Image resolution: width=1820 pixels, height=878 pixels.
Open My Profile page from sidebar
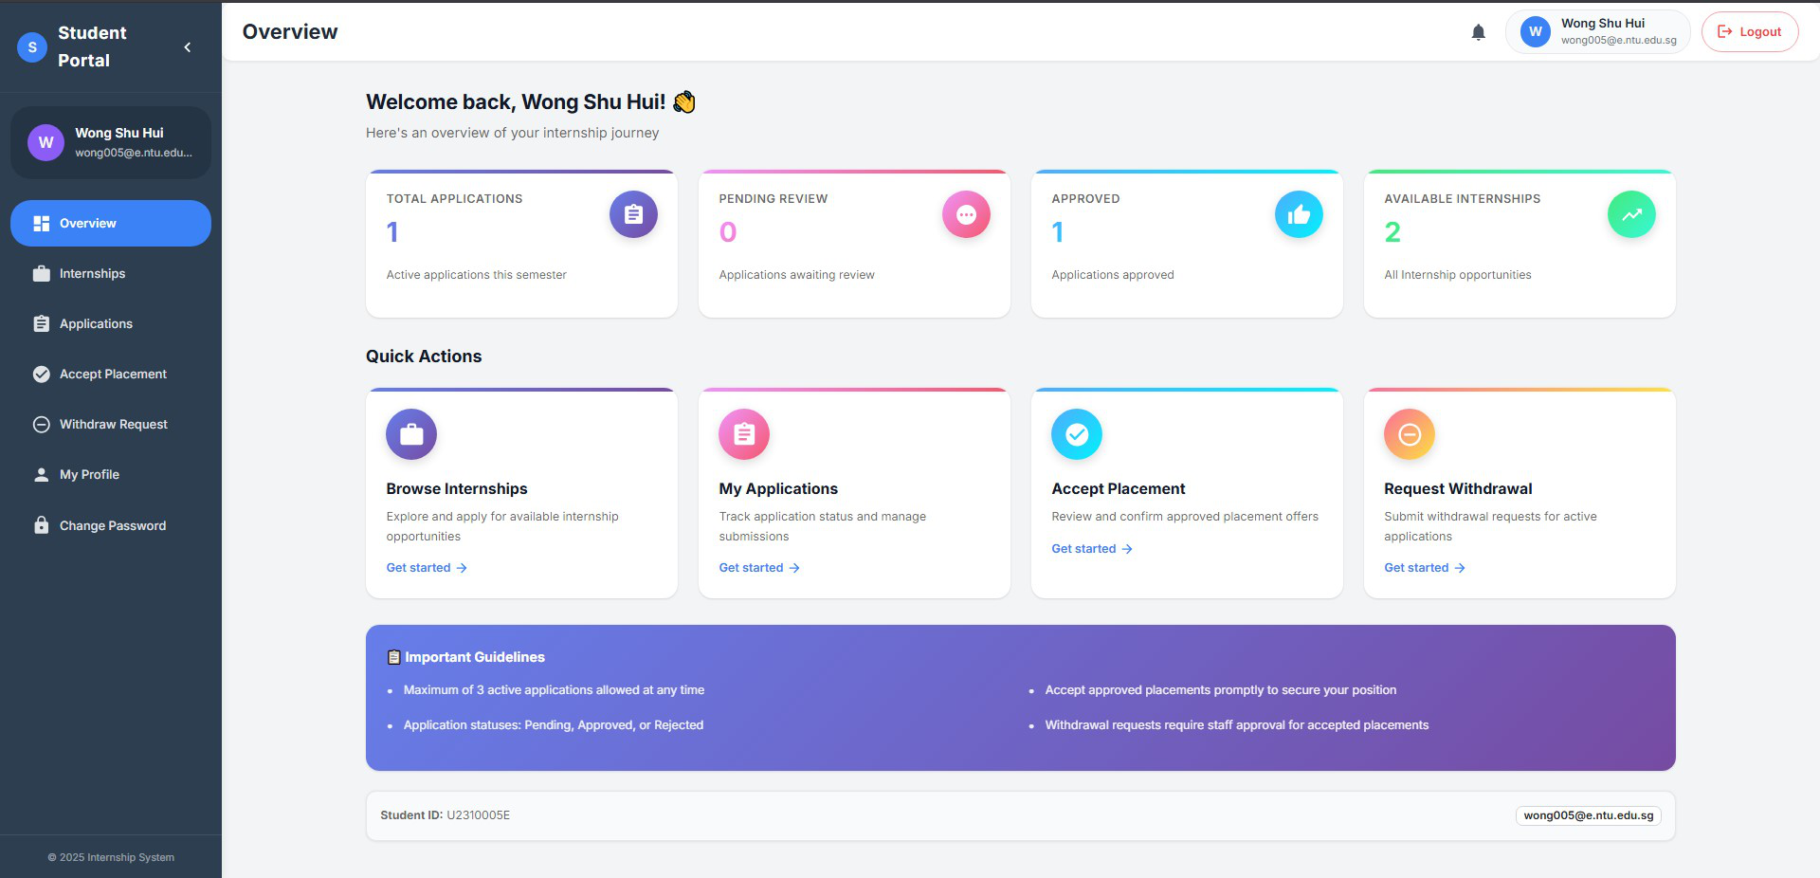point(89,475)
